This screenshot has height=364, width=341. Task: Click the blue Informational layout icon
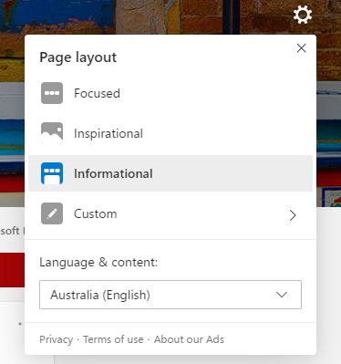click(52, 173)
